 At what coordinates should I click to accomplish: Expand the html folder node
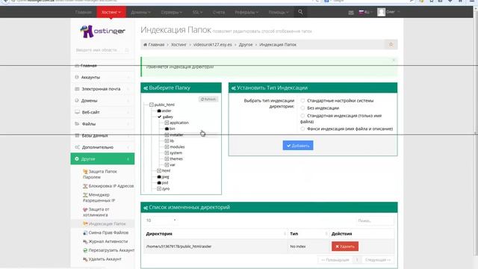tap(159, 170)
